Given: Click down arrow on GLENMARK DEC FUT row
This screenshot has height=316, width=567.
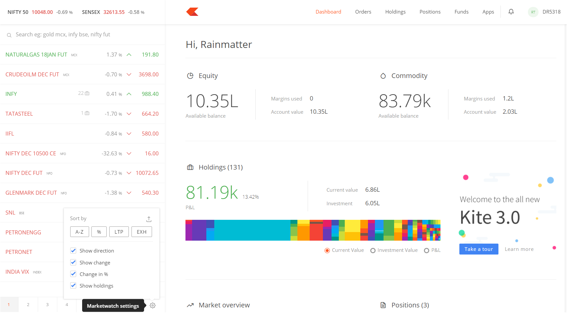Looking at the screenshot, I should [x=129, y=193].
